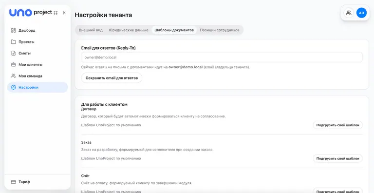Click Для работы с клиентом heading

(104, 104)
